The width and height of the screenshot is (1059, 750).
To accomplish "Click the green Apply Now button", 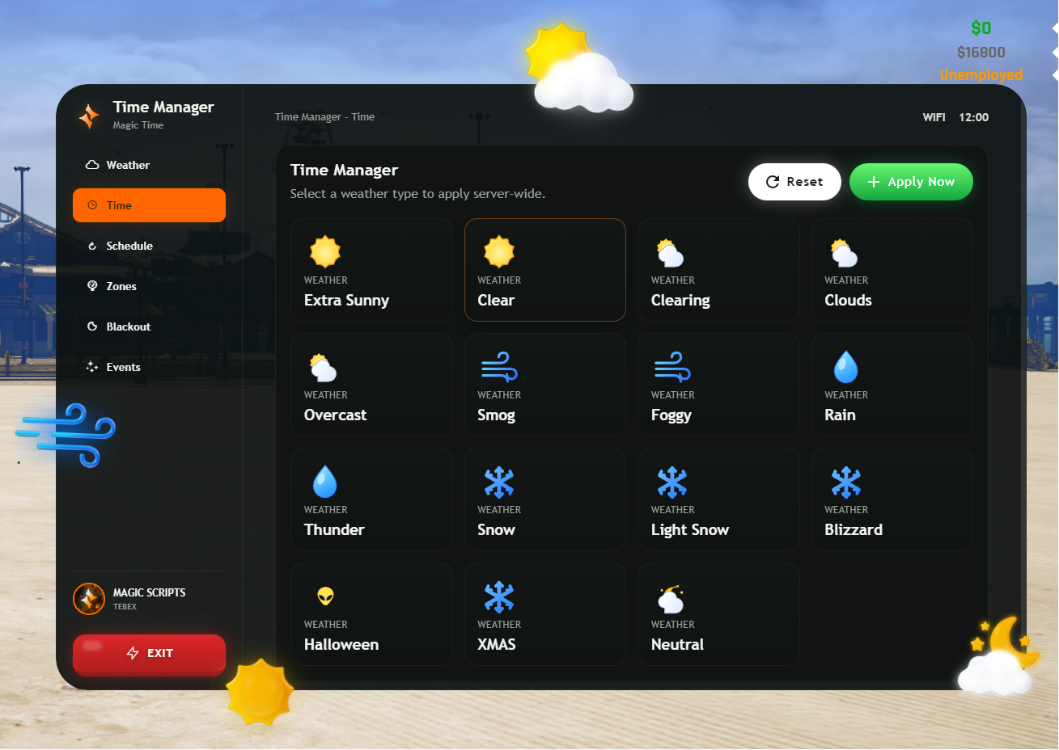I will point(911,182).
